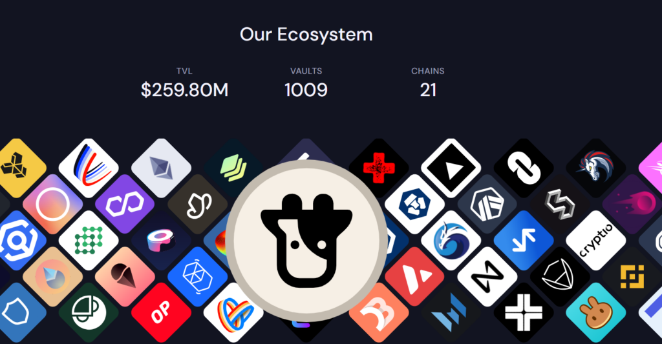The image size is (662, 344).
Task: Open the Optimism red OP tile
Action: 161,312
